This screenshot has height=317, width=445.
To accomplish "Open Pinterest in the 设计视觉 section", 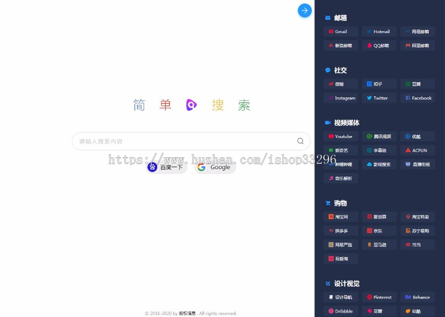I will 379,297.
